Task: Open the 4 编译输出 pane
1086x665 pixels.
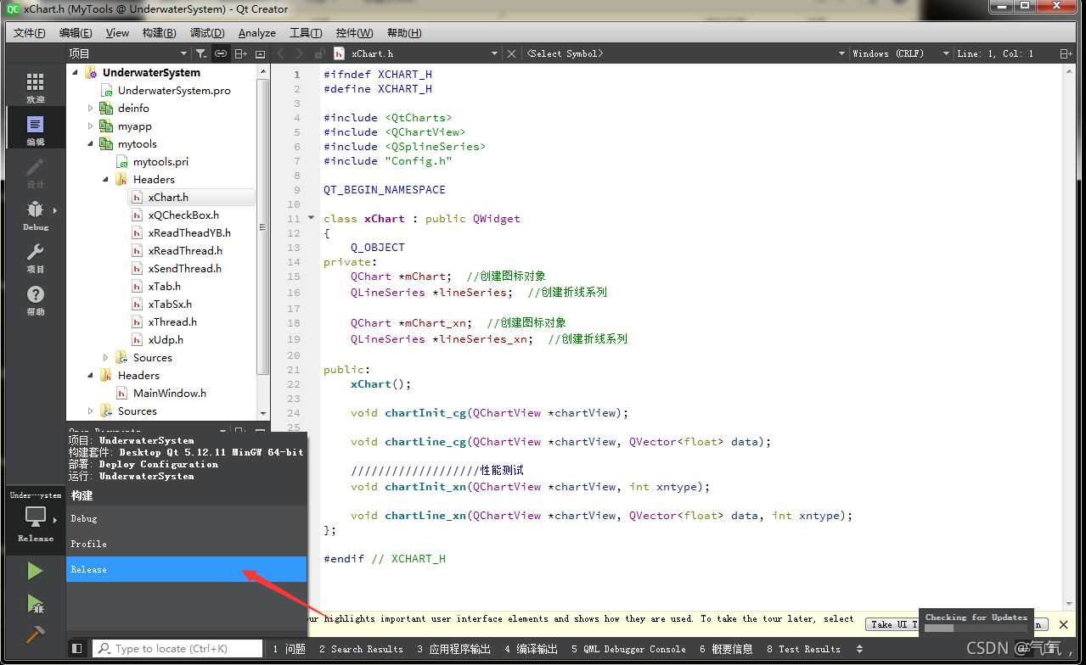Action: [x=531, y=649]
